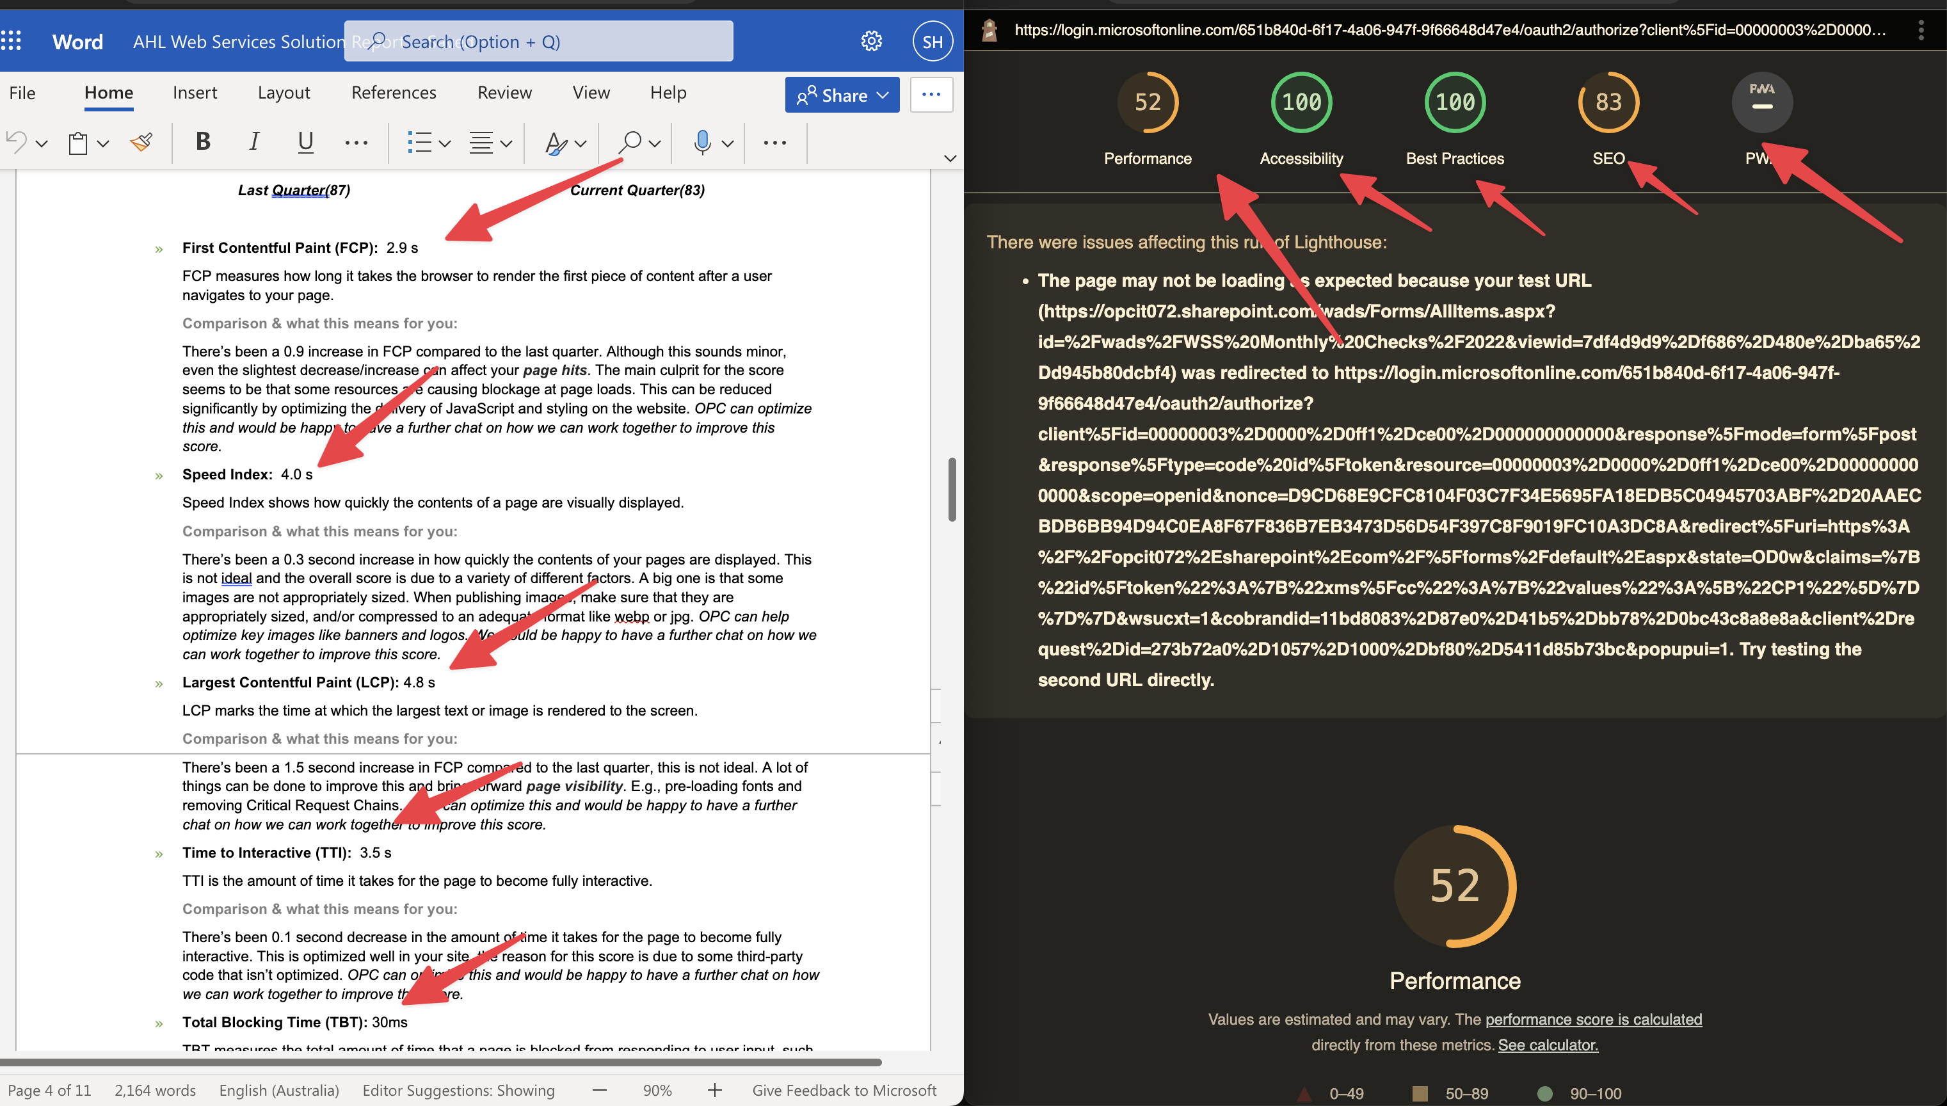Open the paragraph alignment dropdown arrow
The width and height of the screenshot is (1947, 1106).
(x=506, y=143)
